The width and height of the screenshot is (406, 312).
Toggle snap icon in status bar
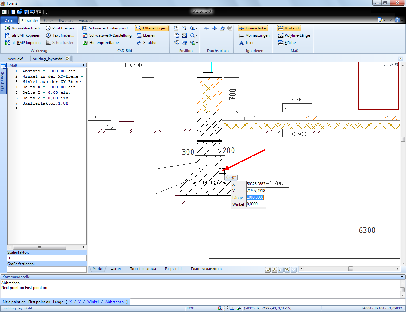pyautogui.click(x=219, y=308)
